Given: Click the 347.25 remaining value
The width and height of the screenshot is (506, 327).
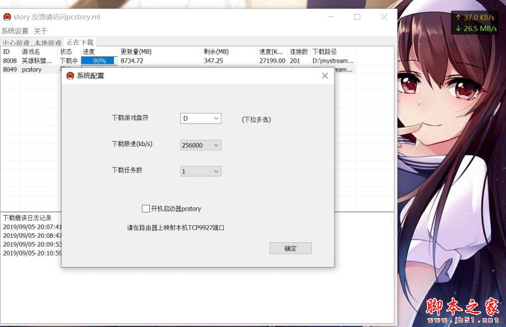Looking at the screenshot, I should 213,61.
